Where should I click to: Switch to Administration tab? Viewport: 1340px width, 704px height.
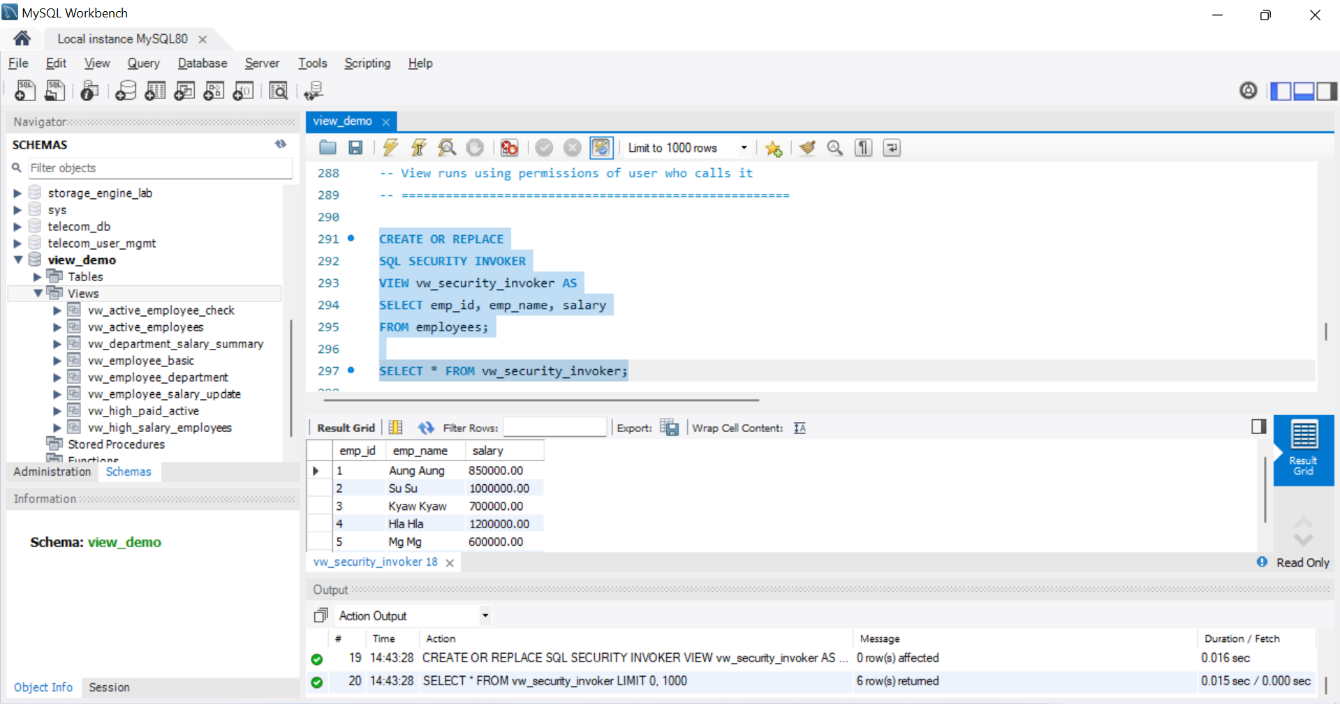point(52,472)
